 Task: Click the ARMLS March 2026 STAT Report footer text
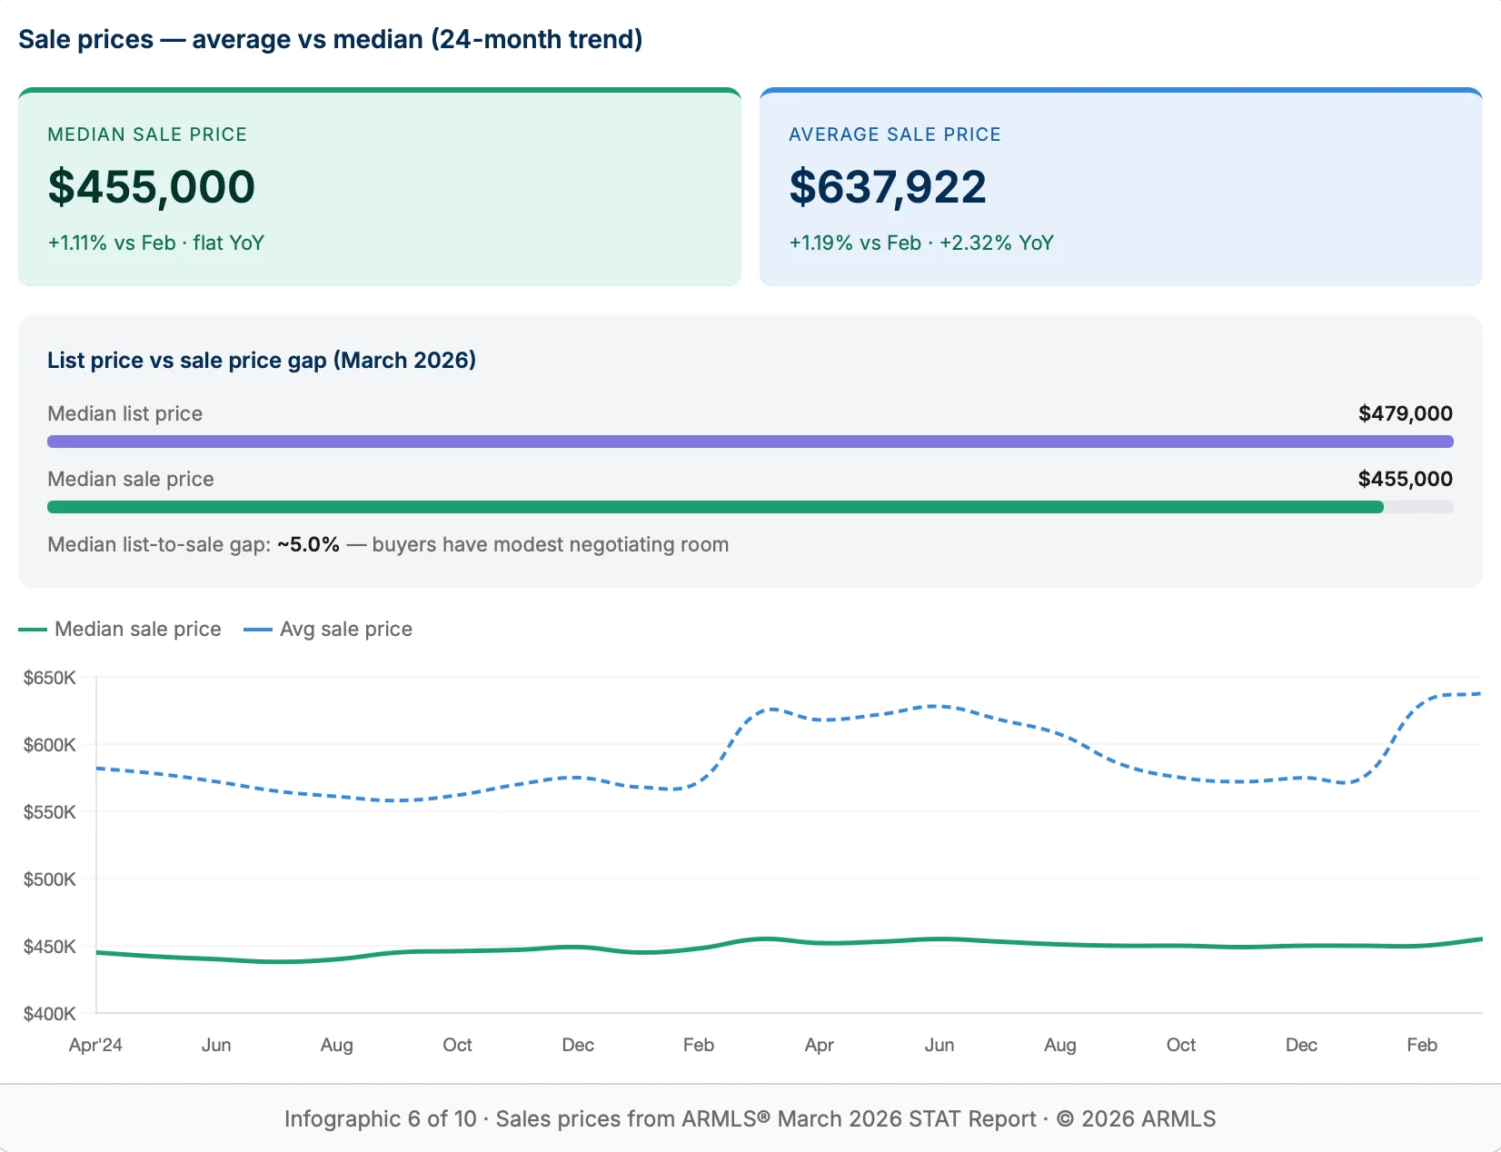click(750, 1118)
